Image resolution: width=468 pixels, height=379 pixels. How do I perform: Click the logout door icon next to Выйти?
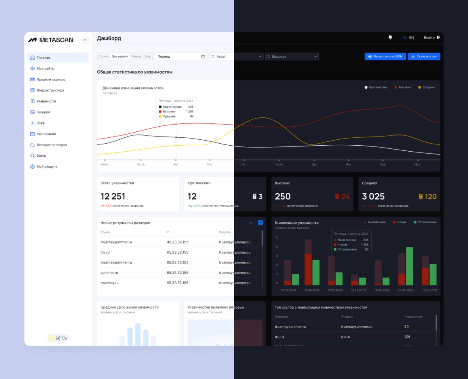tap(438, 37)
